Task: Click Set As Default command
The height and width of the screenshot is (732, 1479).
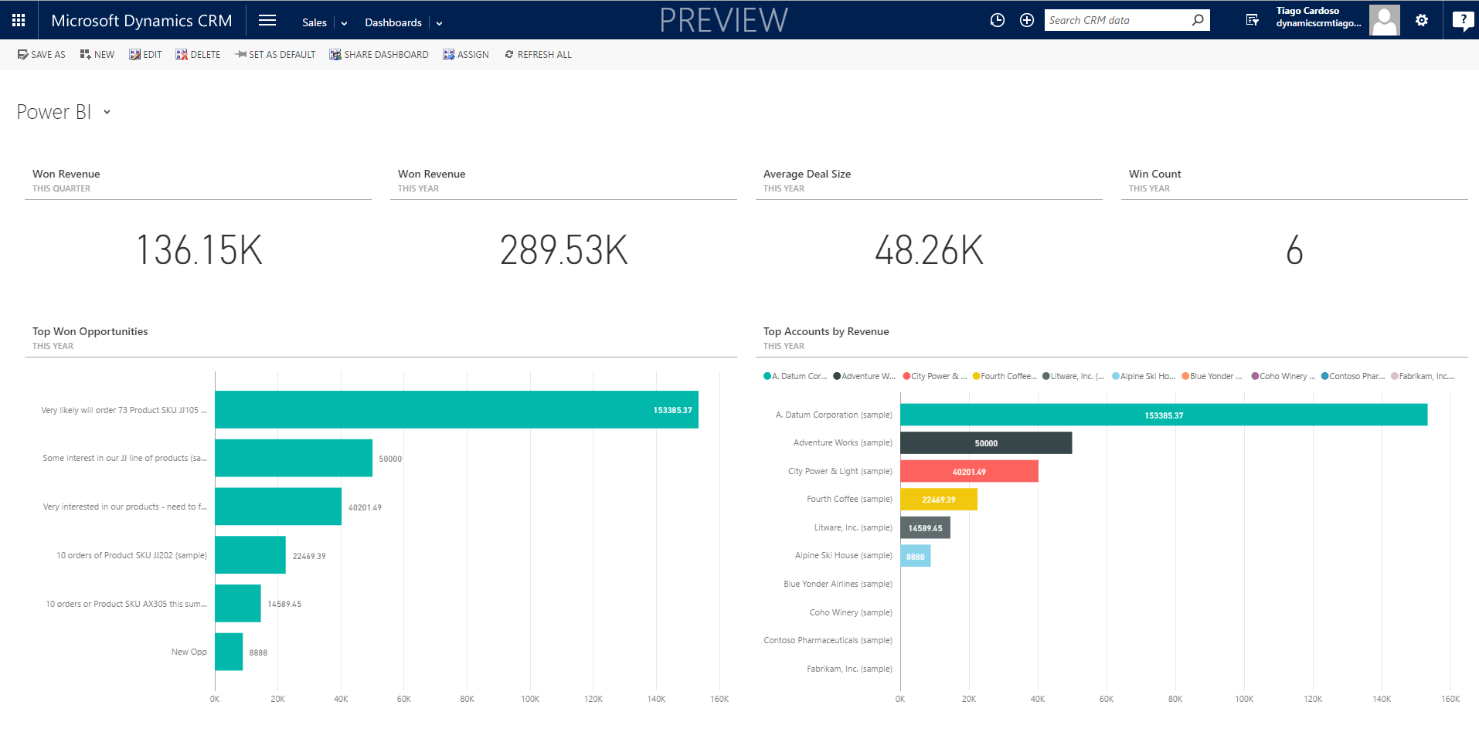Action: click(x=275, y=55)
